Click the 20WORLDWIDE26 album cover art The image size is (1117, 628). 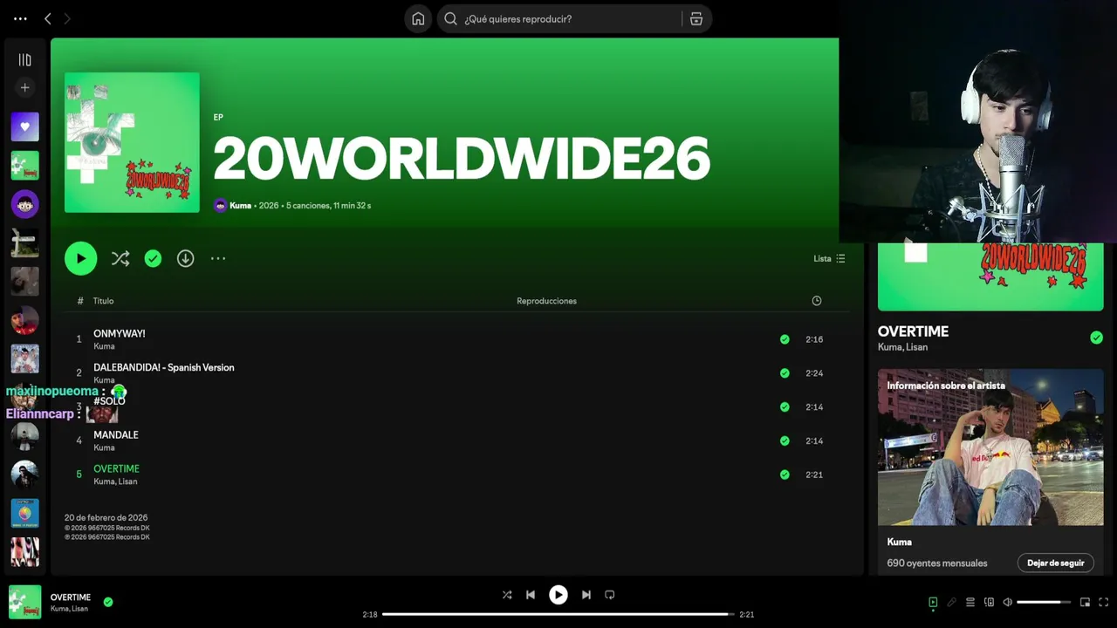pyautogui.click(x=132, y=142)
